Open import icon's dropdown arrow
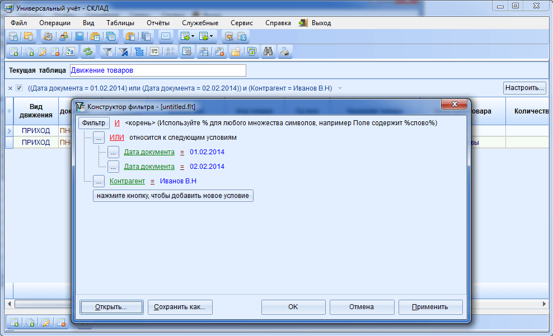This screenshot has width=553, height=336. (x=211, y=36)
